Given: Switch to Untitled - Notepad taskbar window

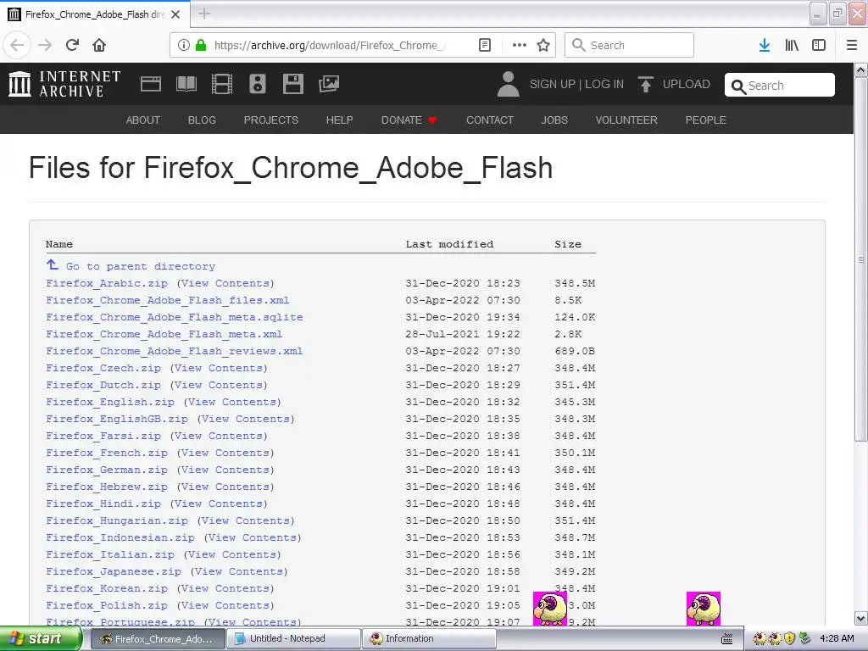Looking at the screenshot, I should point(295,638).
